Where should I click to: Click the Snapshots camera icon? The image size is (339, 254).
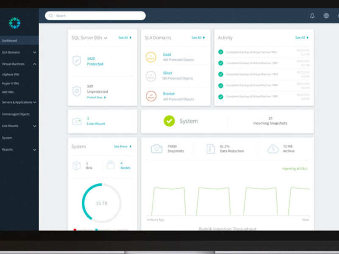pyautogui.click(x=156, y=149)
